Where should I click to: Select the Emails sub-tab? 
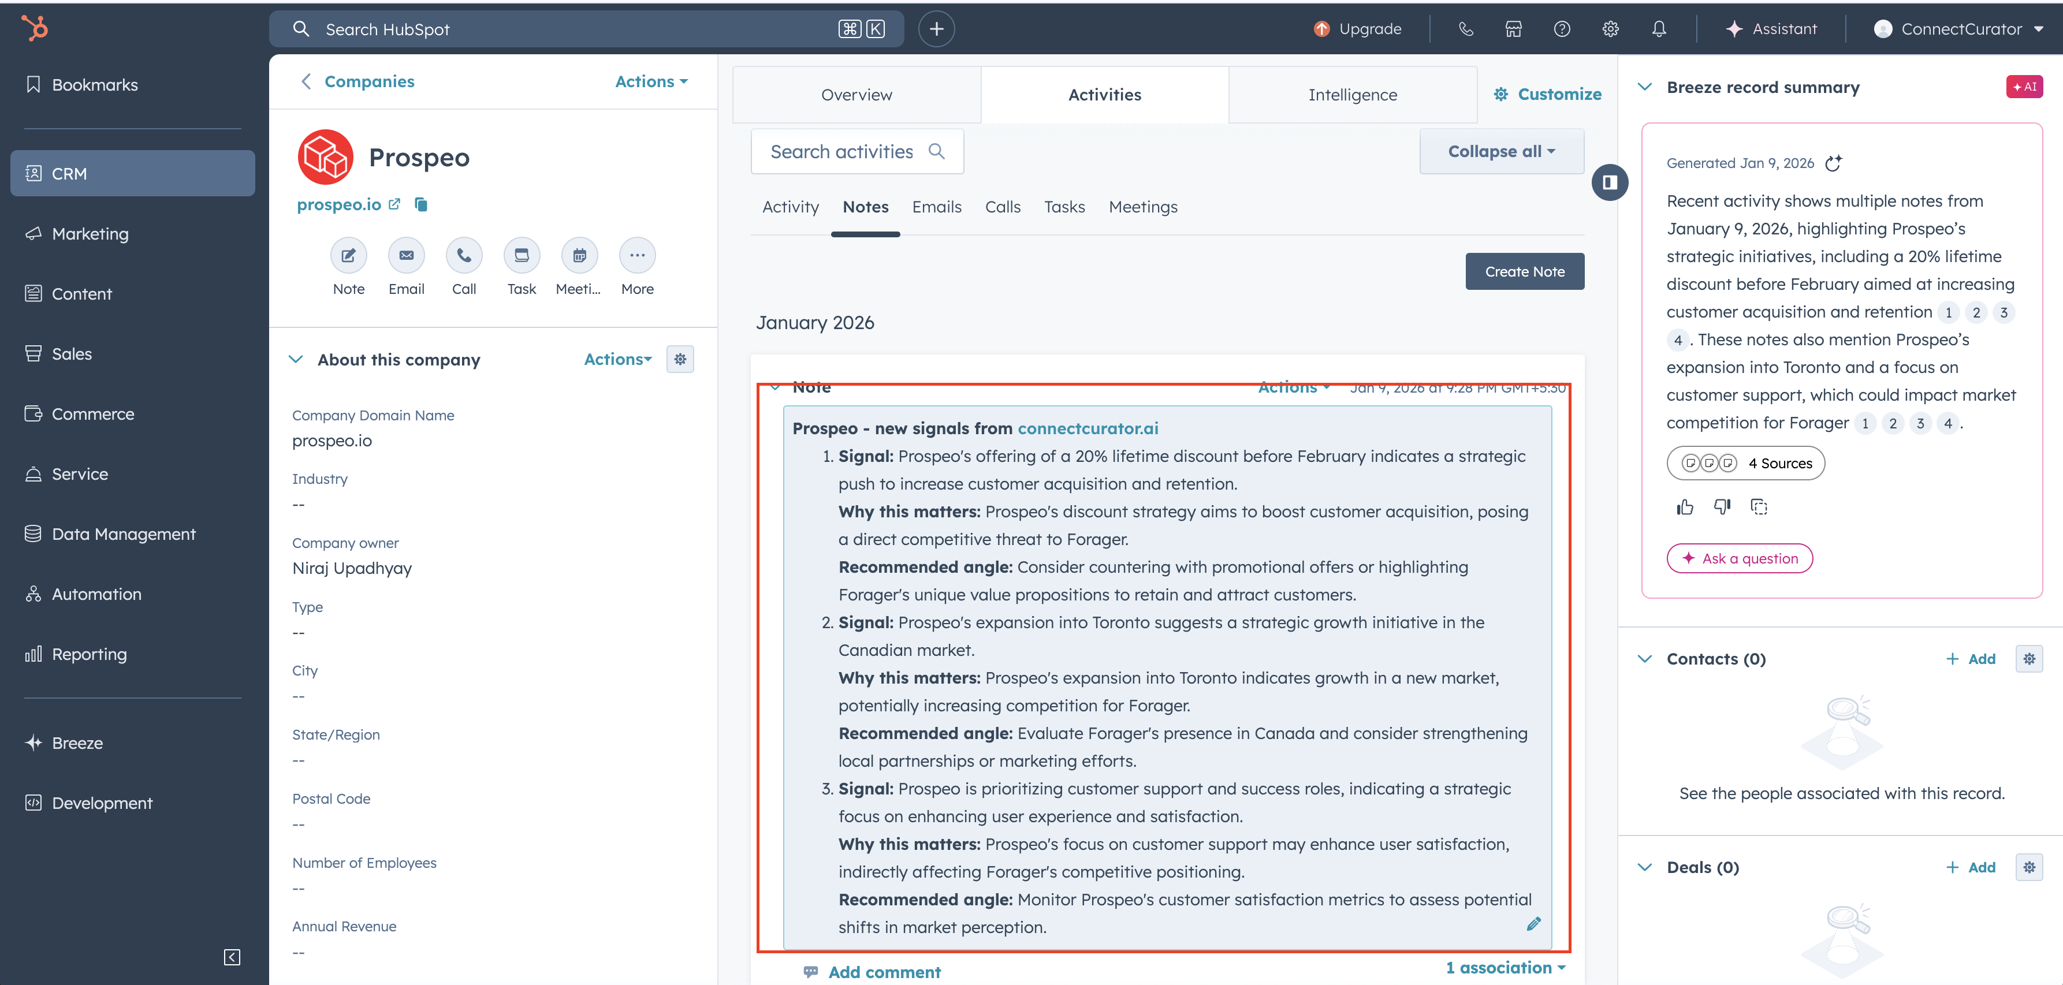point(936,207)
